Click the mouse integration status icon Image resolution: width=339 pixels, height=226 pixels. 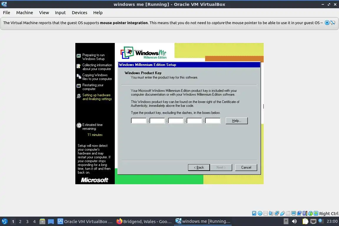pyautogui.click(x=310, y=213)
